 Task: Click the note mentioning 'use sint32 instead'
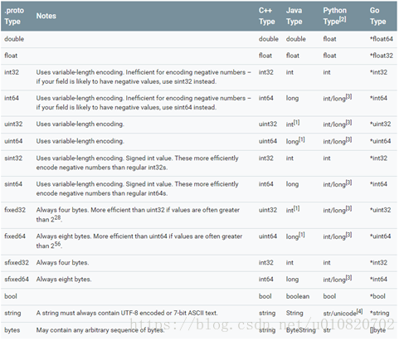click(x=144, y=76)
